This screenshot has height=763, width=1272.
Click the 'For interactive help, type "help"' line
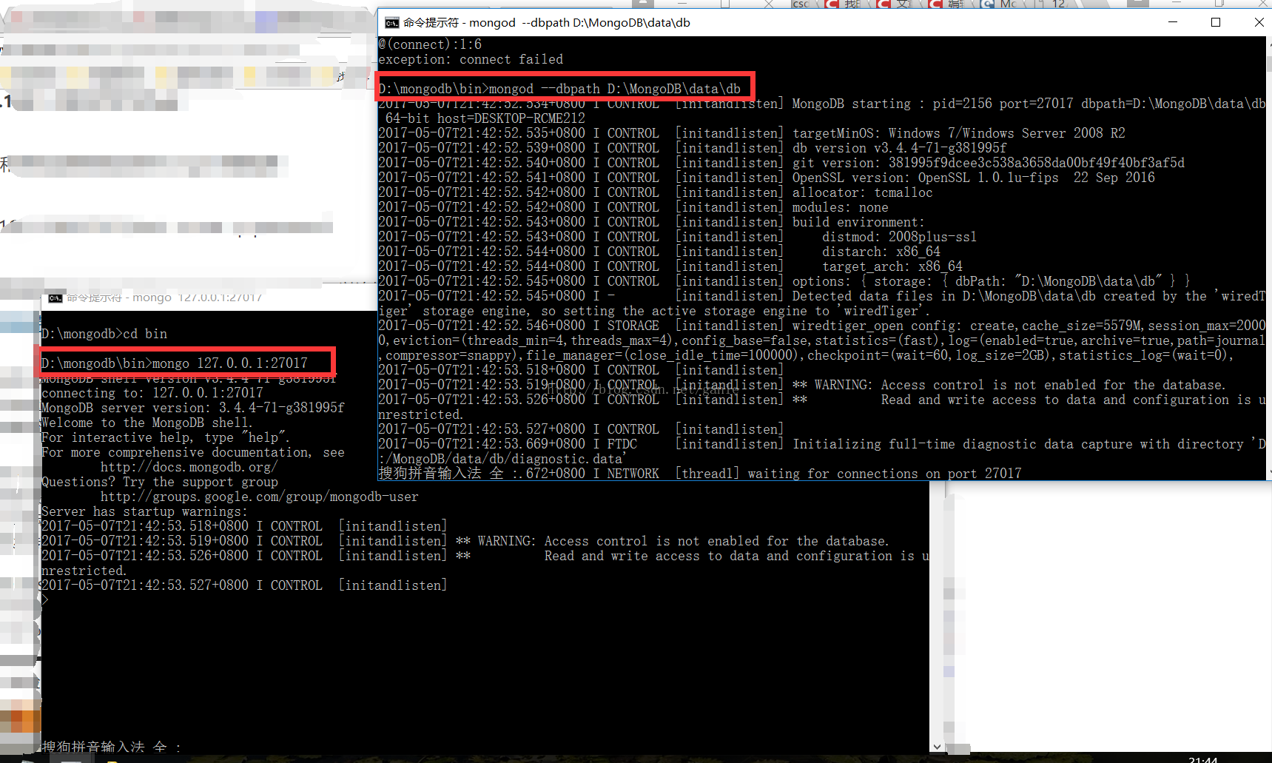point(166,437)
